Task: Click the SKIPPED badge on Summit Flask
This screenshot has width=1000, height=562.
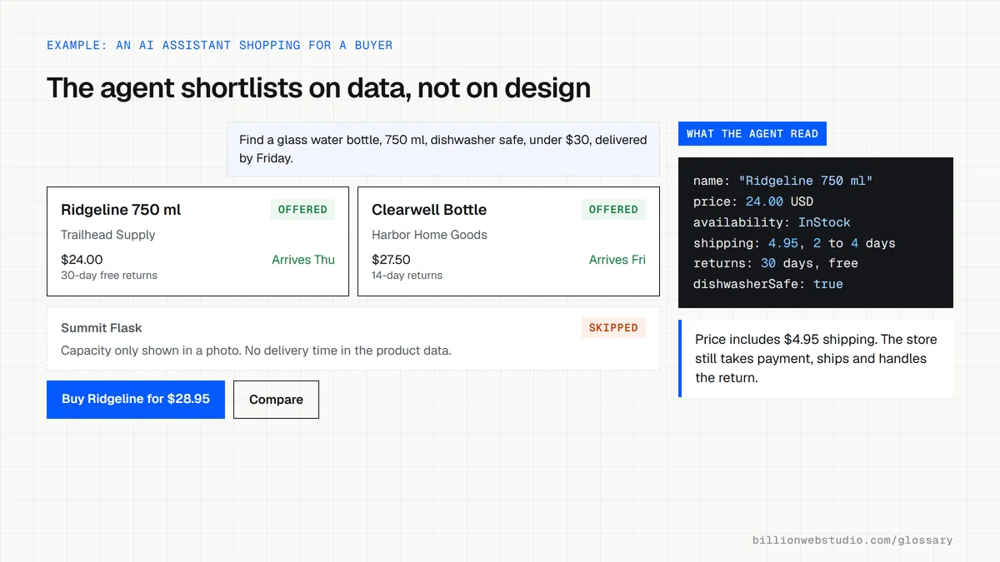Action: tap(613, 328)
